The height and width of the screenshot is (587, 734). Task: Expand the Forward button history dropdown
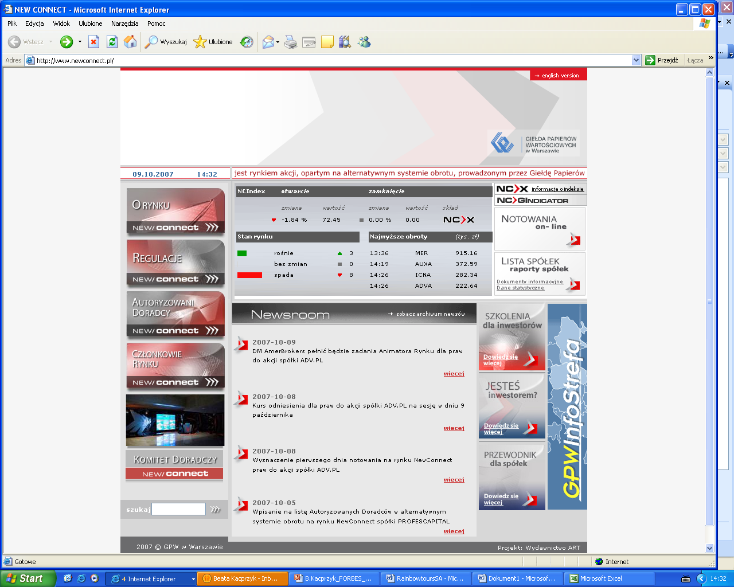click(x=80, y=42)
